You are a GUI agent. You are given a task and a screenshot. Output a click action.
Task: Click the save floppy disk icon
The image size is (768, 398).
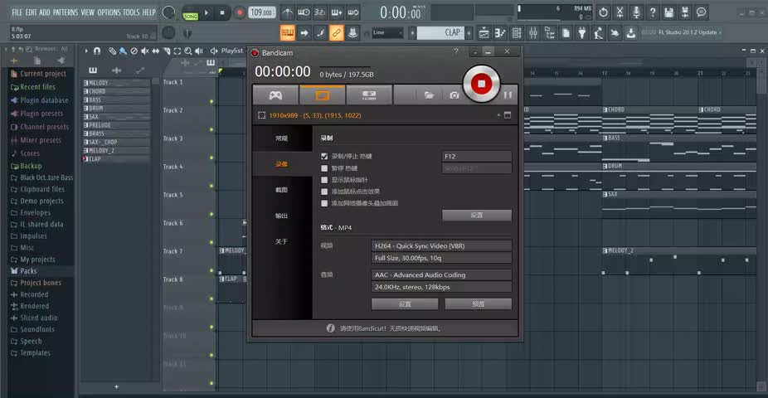668,12
